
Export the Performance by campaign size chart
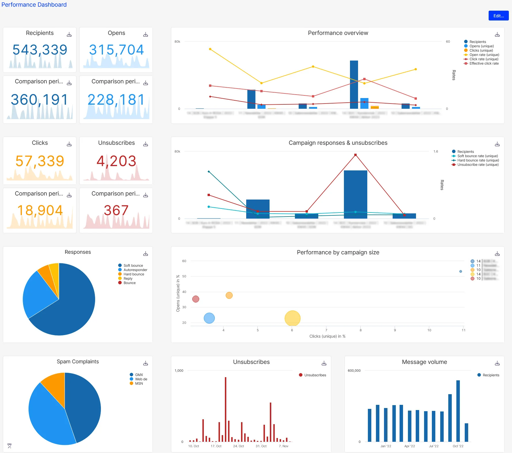point(498,253)
